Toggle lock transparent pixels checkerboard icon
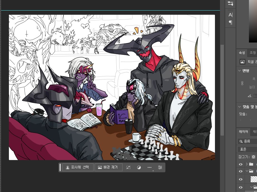 [253, 157]
